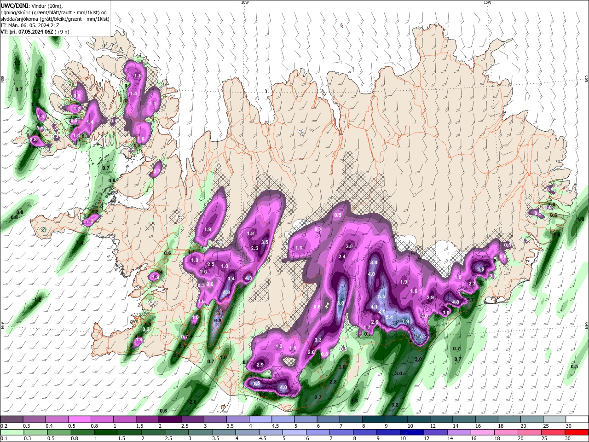This screenshot has height=442, width=589.
Task: Click the 2.4 precipitation value on the map
Action: click(342, 256)
